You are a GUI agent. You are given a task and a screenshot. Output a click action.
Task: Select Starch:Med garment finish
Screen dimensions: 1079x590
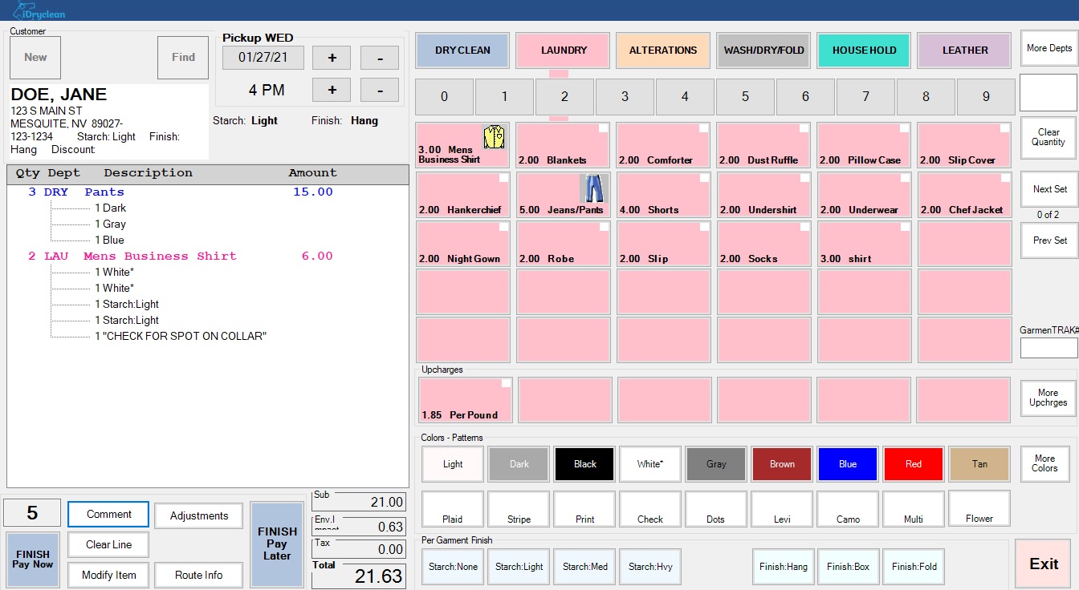[x=584, y=566]
